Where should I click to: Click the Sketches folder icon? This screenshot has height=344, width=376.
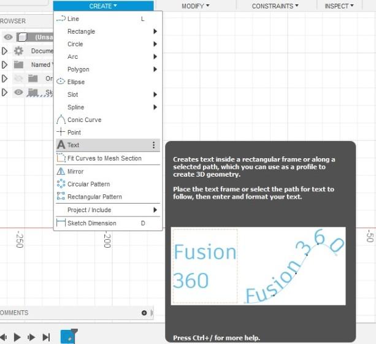(33, 93)
